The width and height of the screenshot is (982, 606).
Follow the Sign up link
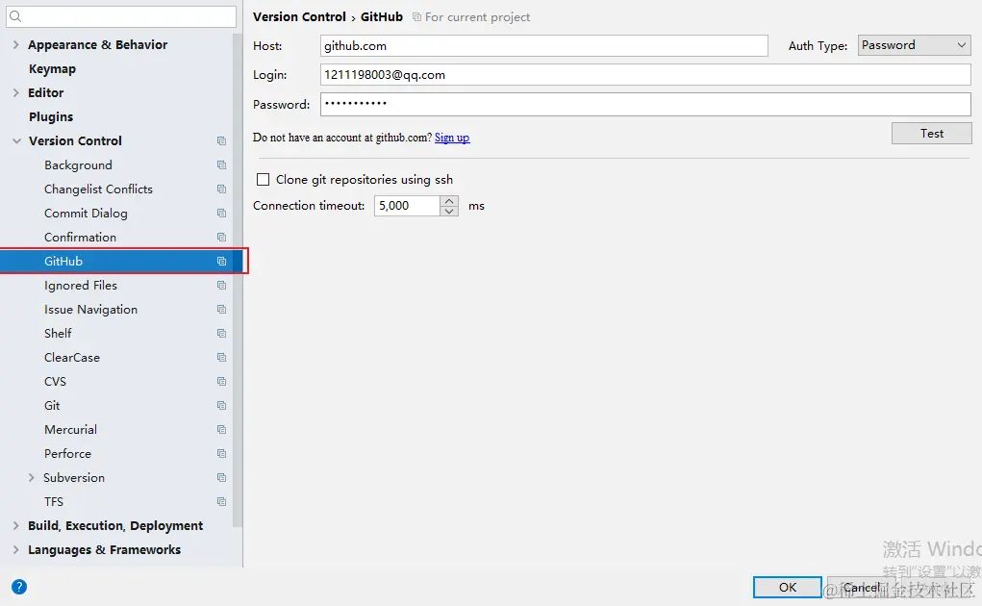[452, 138]
